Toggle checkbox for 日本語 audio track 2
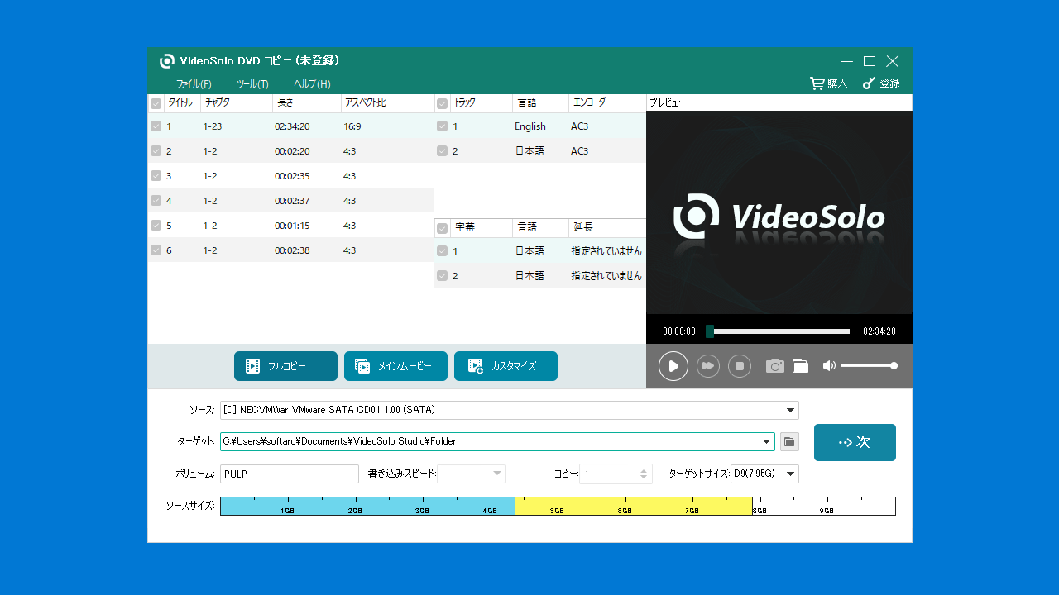 442,151
